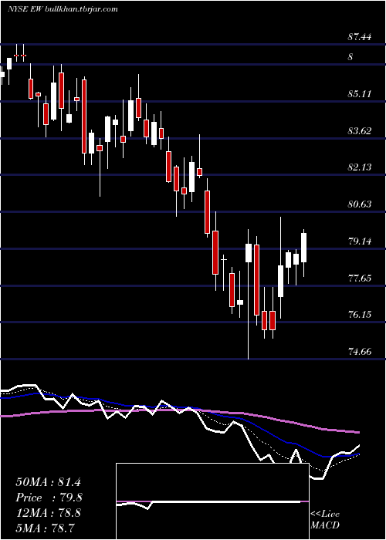Click the '<<Live MACD' label
Screen dimensions: 386x540
(x=325, y=520)
